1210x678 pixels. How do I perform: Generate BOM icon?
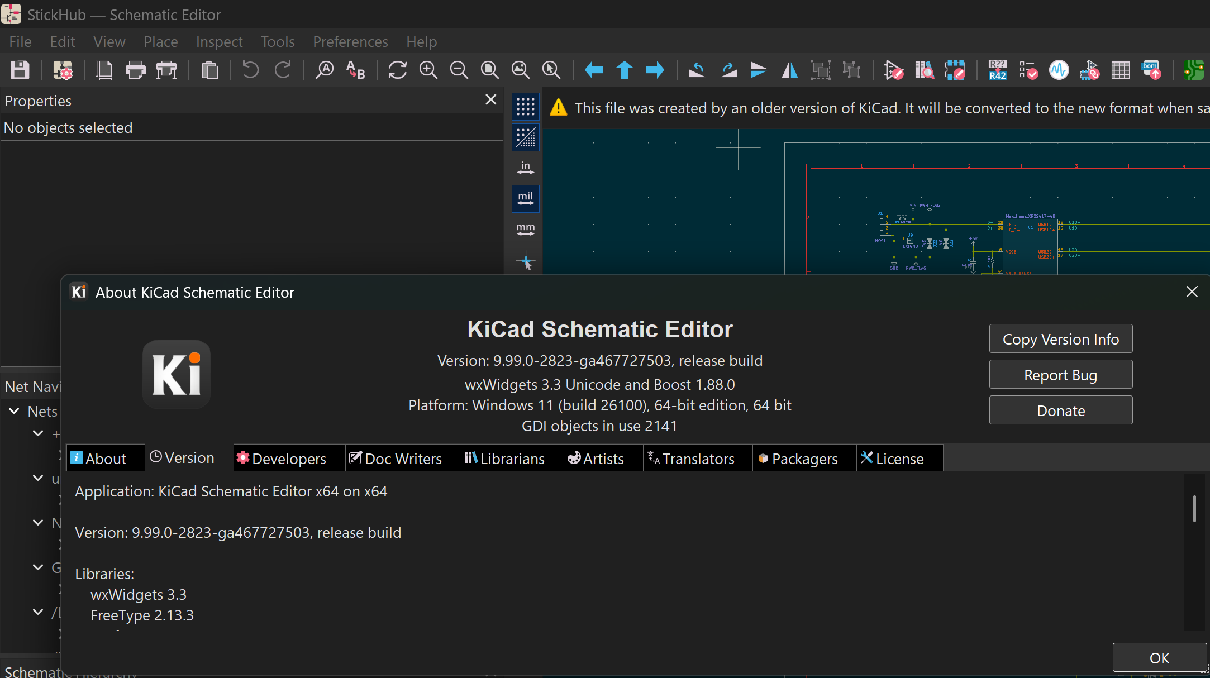coord(1151,70)
